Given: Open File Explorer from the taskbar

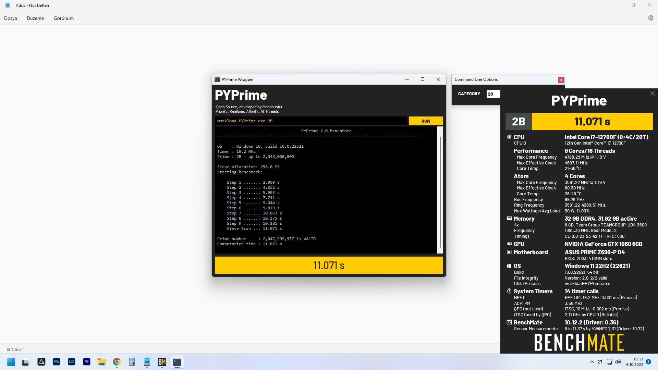Looking at the screenshot, I should click(102, 362).
